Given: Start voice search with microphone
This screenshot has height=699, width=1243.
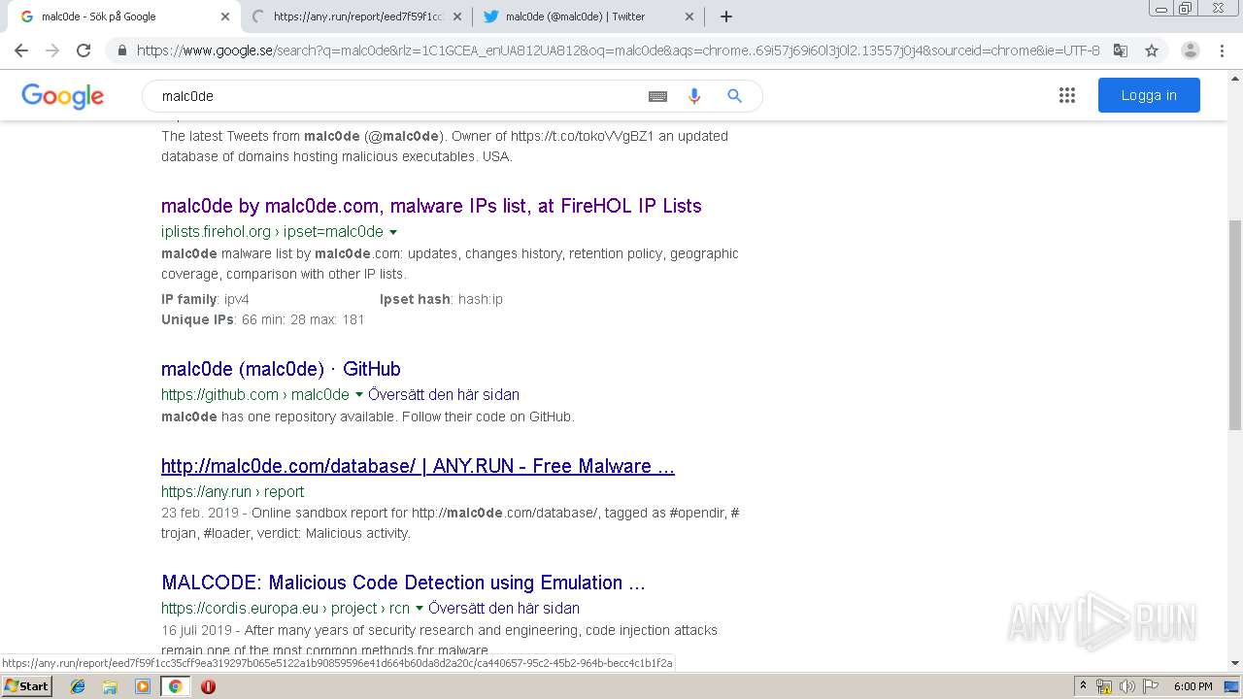Looking at the screenshot, I should point(693,96).
